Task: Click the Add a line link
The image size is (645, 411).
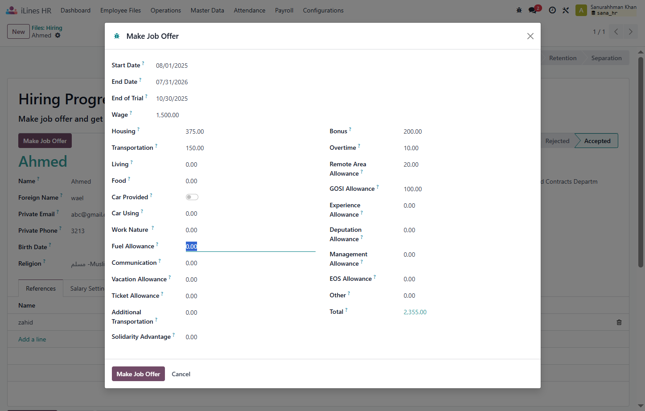Action: (32, 339)
